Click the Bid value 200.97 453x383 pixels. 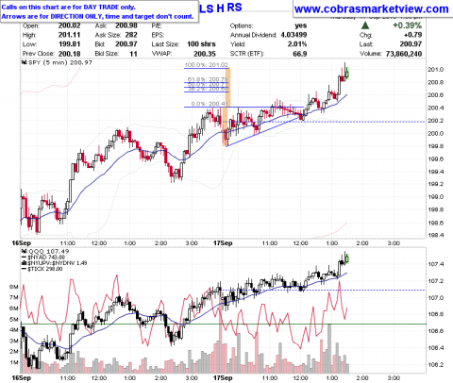coord(126,44)
